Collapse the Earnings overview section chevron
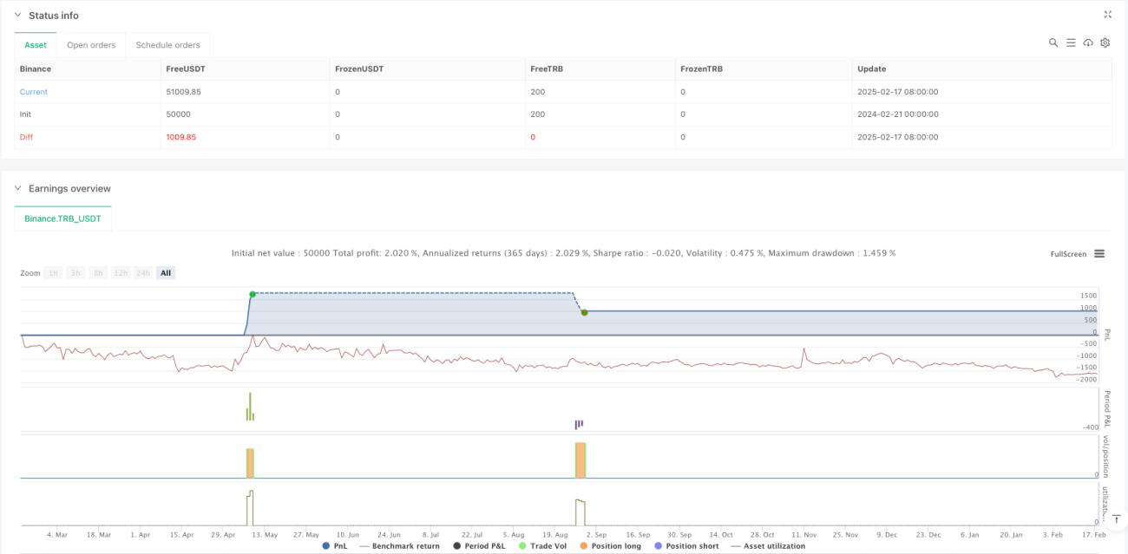The height and width of the screenshot is (554, 1128). click(x=19, y=188)
